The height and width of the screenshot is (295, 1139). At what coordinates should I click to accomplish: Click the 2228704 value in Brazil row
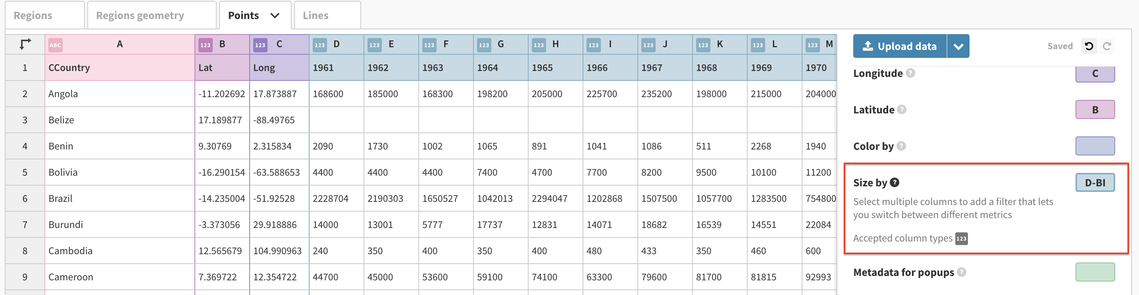pyautogui.click(x=337, y=198)
